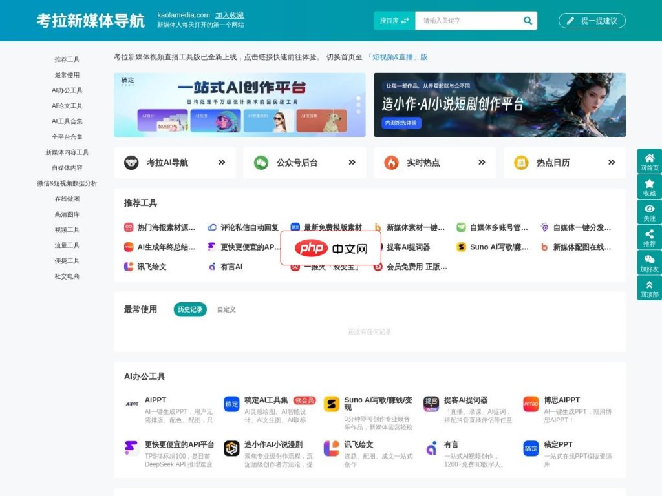Open 新媒体内容工具 in the sidebar

(x=67, y=152)
